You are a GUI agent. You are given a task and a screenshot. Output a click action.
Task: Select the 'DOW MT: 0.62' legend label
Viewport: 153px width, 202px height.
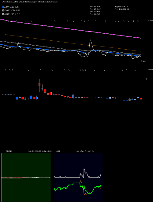(12, 11)
